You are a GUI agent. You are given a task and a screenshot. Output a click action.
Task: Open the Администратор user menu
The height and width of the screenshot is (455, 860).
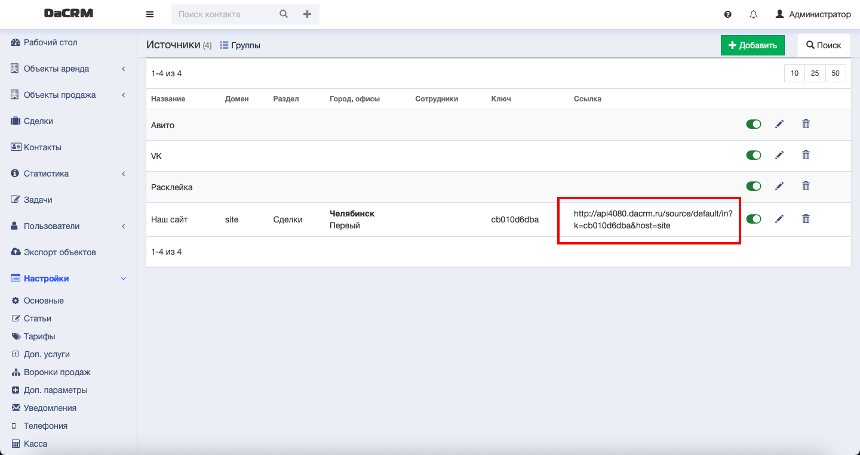pos(813,14)
